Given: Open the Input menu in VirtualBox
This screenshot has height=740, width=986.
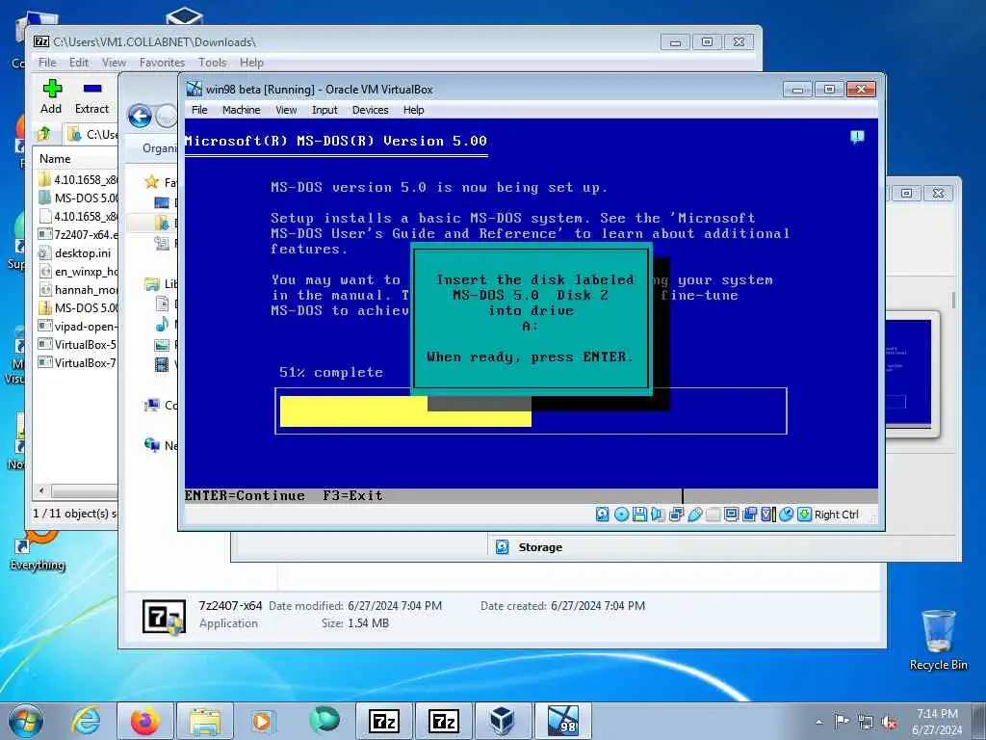Looking at the screenshot, I should [324, 110].
